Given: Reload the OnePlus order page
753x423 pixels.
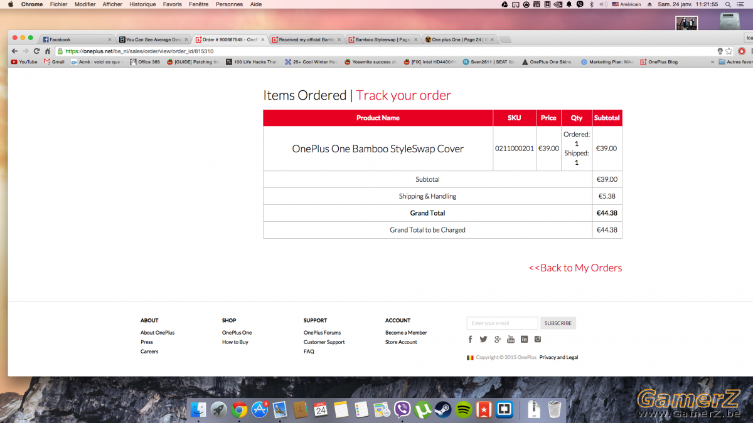Looking at the screenshot, I should 36,51.
